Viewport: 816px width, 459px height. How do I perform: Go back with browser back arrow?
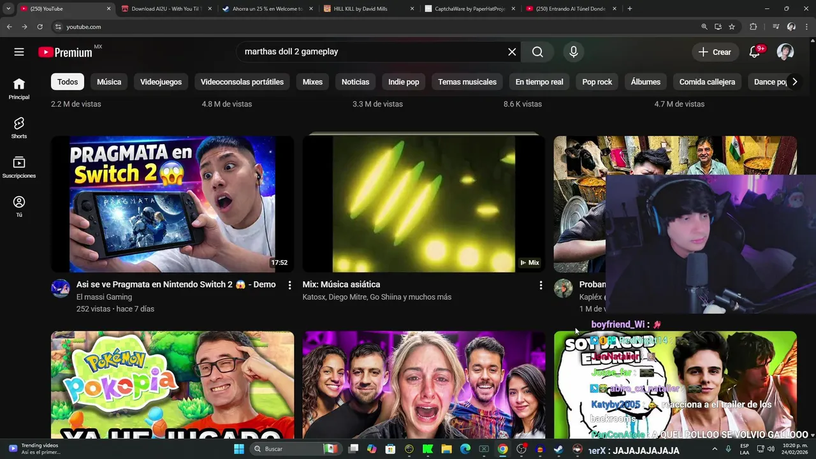[x=9, y=27]
